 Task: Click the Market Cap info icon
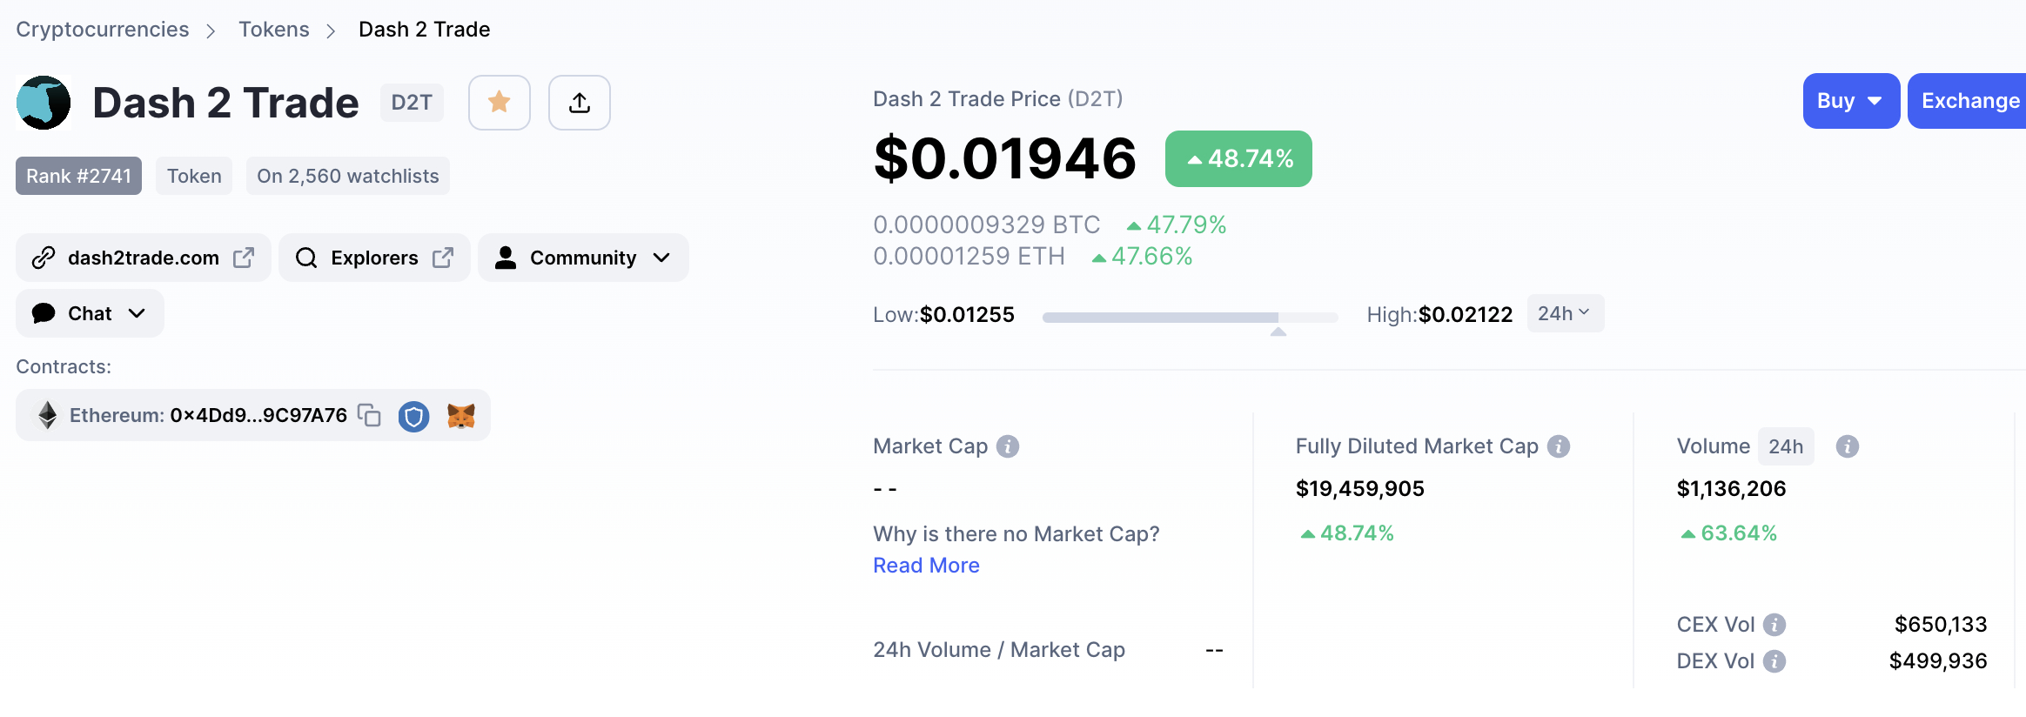[x=1008, y=446]
